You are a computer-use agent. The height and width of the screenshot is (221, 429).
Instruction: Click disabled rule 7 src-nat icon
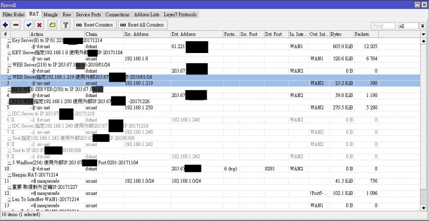click(33, 132)
